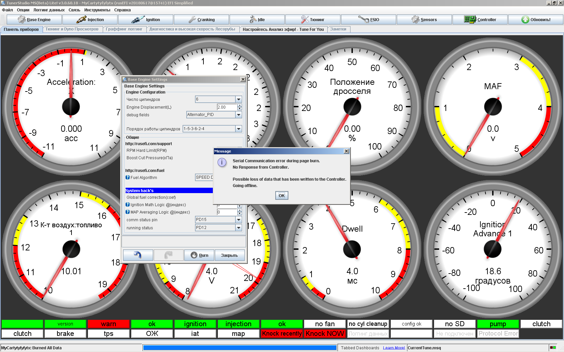
Task: Open the Injection settings toolbar button
Action: (x=90, y=19)
